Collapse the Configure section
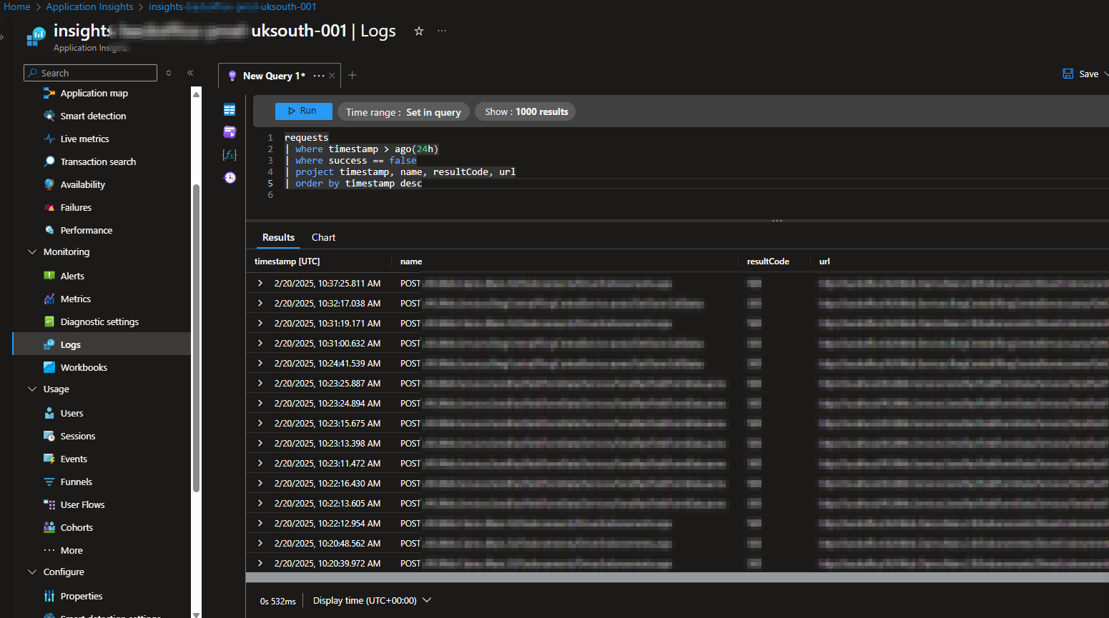The image size is (1109, 618). pyautogui.click(x=31, y=572)
